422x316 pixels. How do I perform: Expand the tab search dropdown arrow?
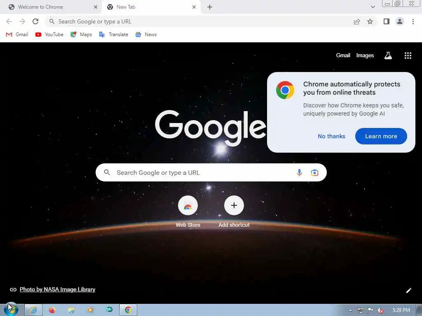point(373,7)
